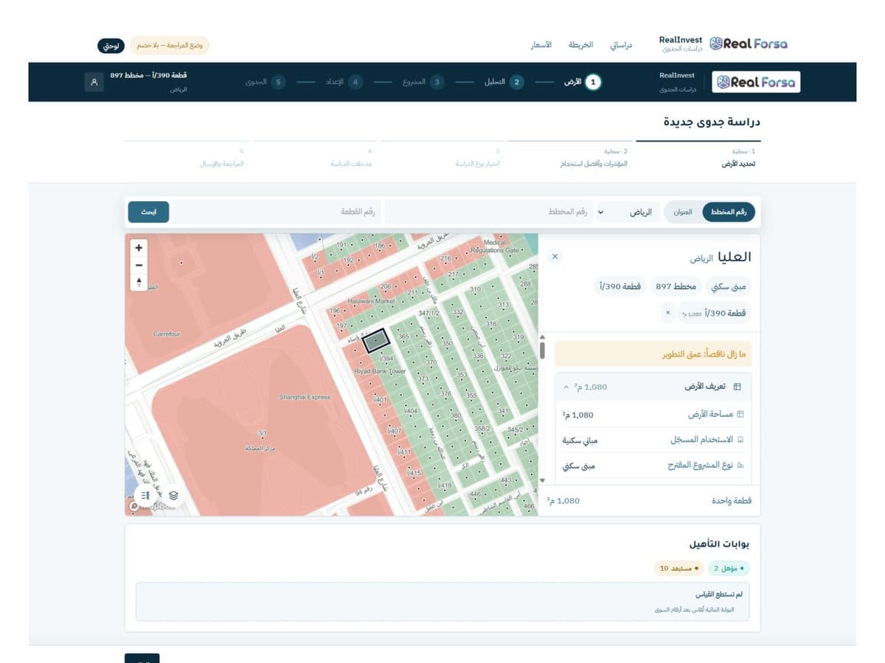Zoom out the map with the minus button
The image size is (885, 663).
tap(139, 265)
